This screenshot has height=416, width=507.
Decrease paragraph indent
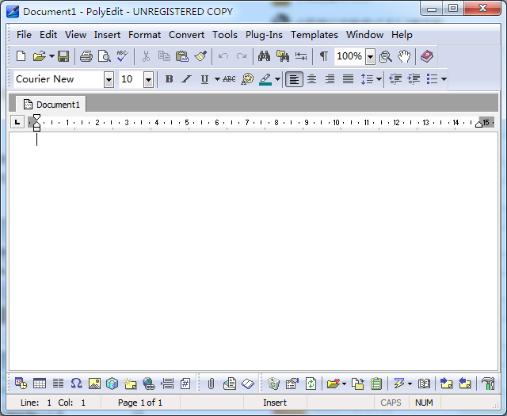(x=395, y=79)
